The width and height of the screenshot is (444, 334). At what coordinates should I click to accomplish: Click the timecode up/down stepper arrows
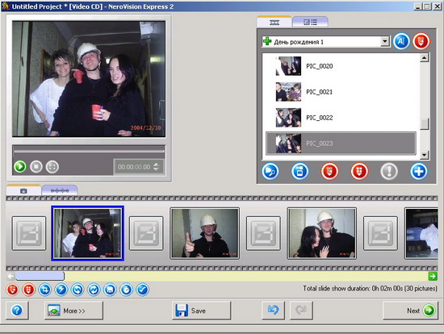[x=156, y=167]
